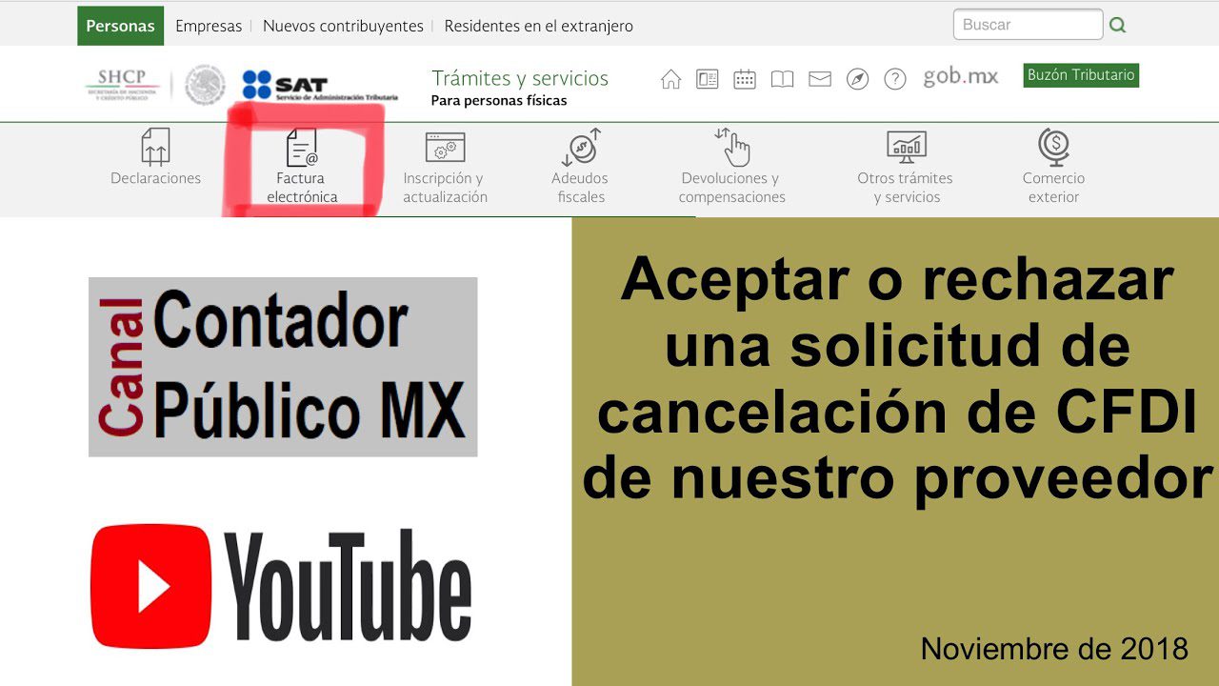
Task: Open the Residentes en el extranjero tab
Action: [537, 26]
